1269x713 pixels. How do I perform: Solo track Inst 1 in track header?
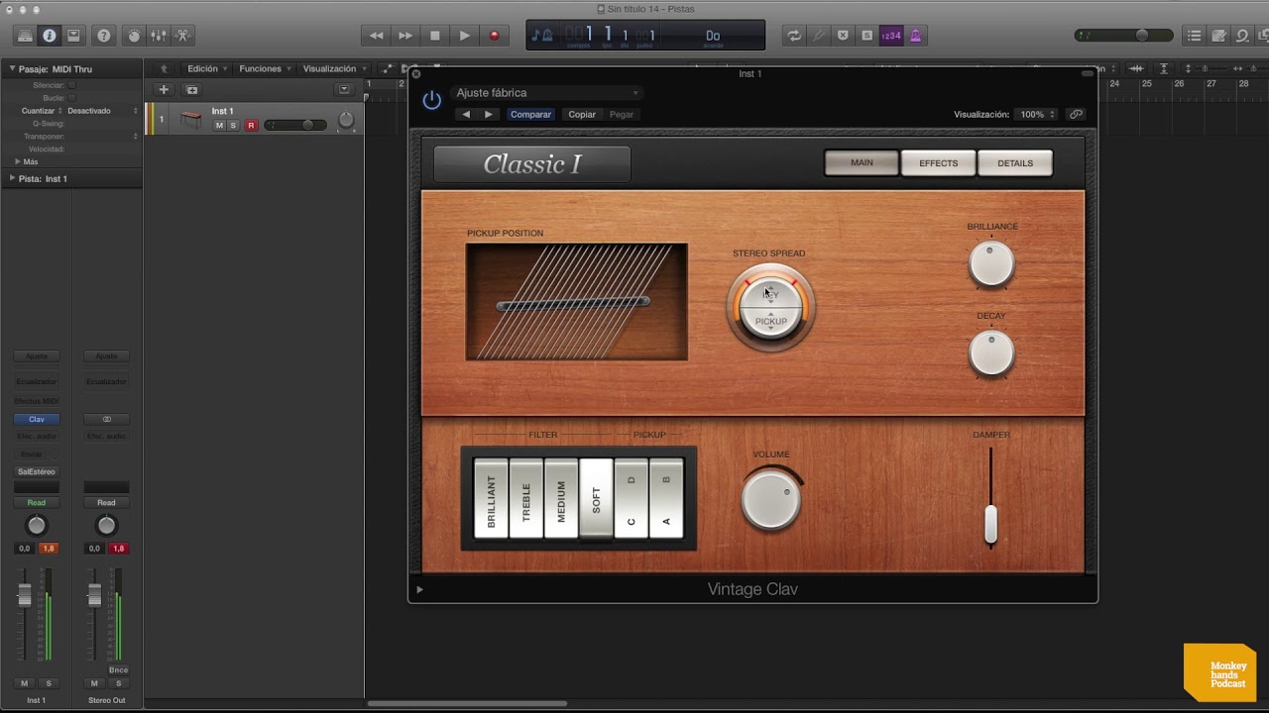click(x=233, y=126)
